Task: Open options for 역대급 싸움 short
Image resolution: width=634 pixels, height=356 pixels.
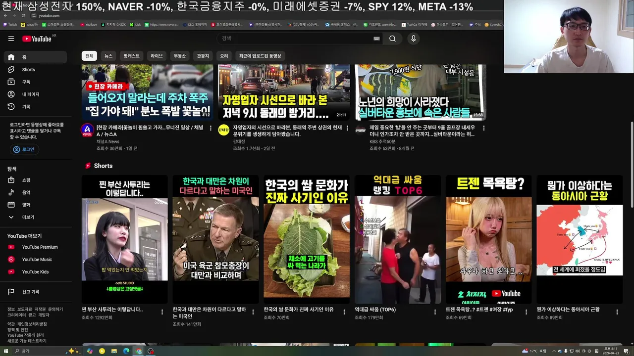Action: 435,312
